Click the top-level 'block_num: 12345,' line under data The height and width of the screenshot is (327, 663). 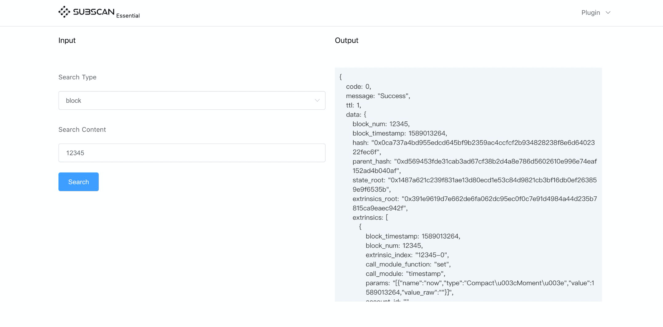pos(381,124)
